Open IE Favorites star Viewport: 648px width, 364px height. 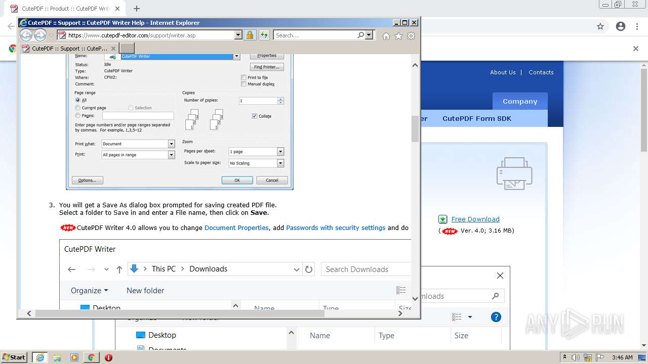398,36
